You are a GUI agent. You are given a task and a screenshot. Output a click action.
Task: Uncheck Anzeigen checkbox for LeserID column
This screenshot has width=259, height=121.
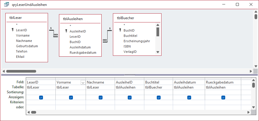(41, 97)
